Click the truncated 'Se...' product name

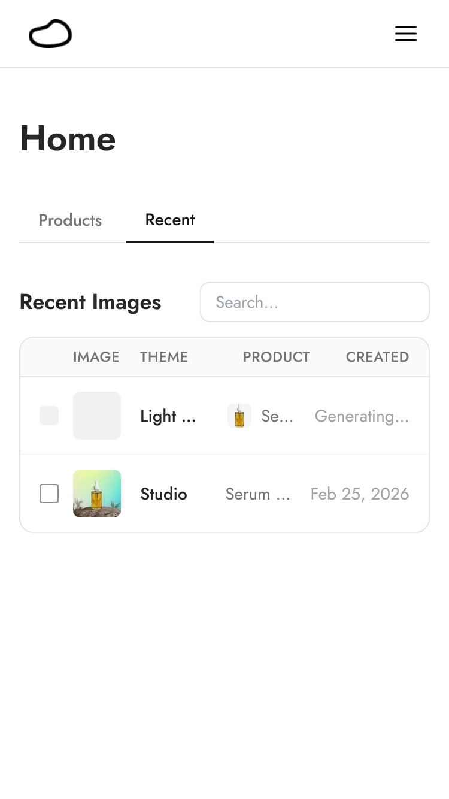click(277, 416)
